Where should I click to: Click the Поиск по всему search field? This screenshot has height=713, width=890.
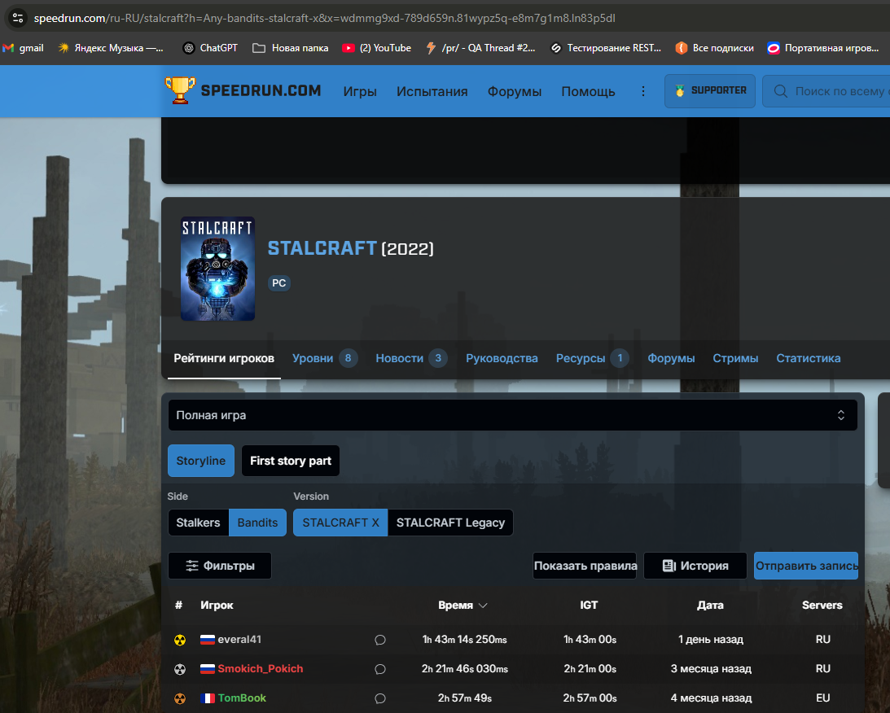826,91
